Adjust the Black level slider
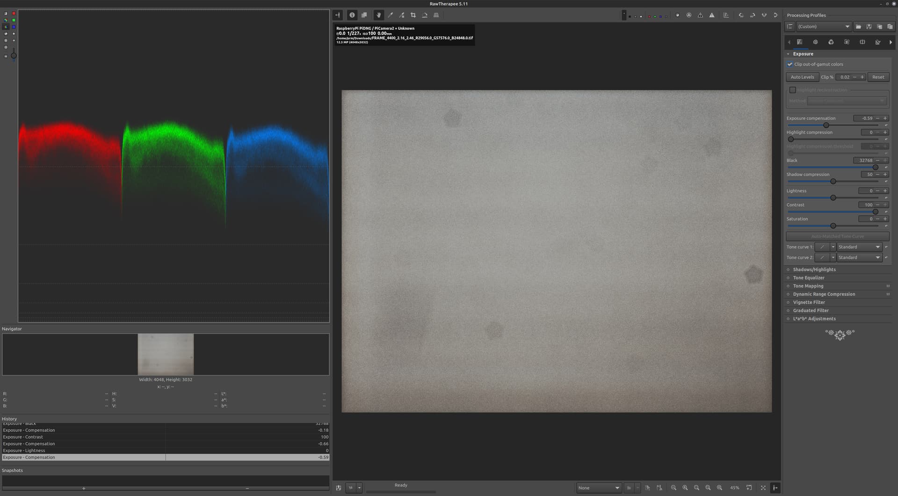This screenshot has height=496, width=898. [833, 168]
